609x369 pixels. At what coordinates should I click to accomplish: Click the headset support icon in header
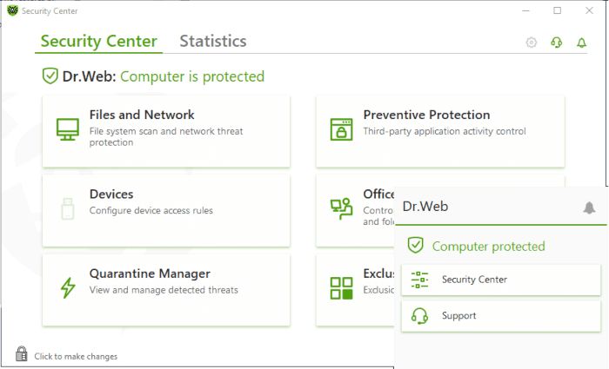coord(557,43)
